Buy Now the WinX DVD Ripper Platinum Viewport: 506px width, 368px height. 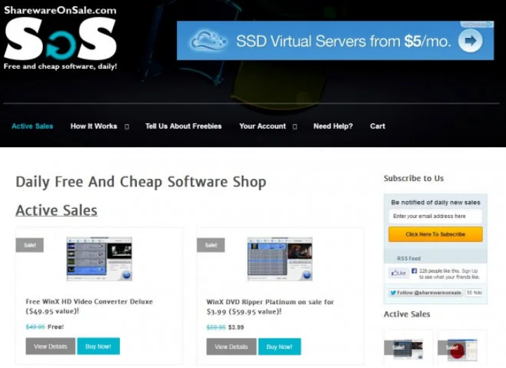click(279, 347)
